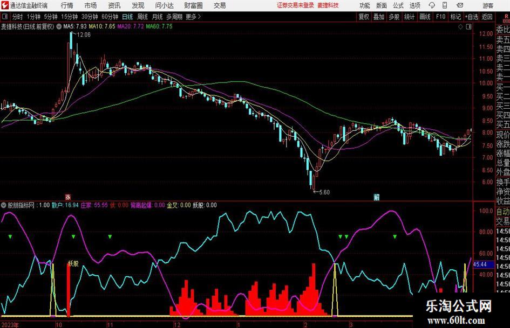
Task: Click the 统计 statistics button
Action: tap(409, 17)
